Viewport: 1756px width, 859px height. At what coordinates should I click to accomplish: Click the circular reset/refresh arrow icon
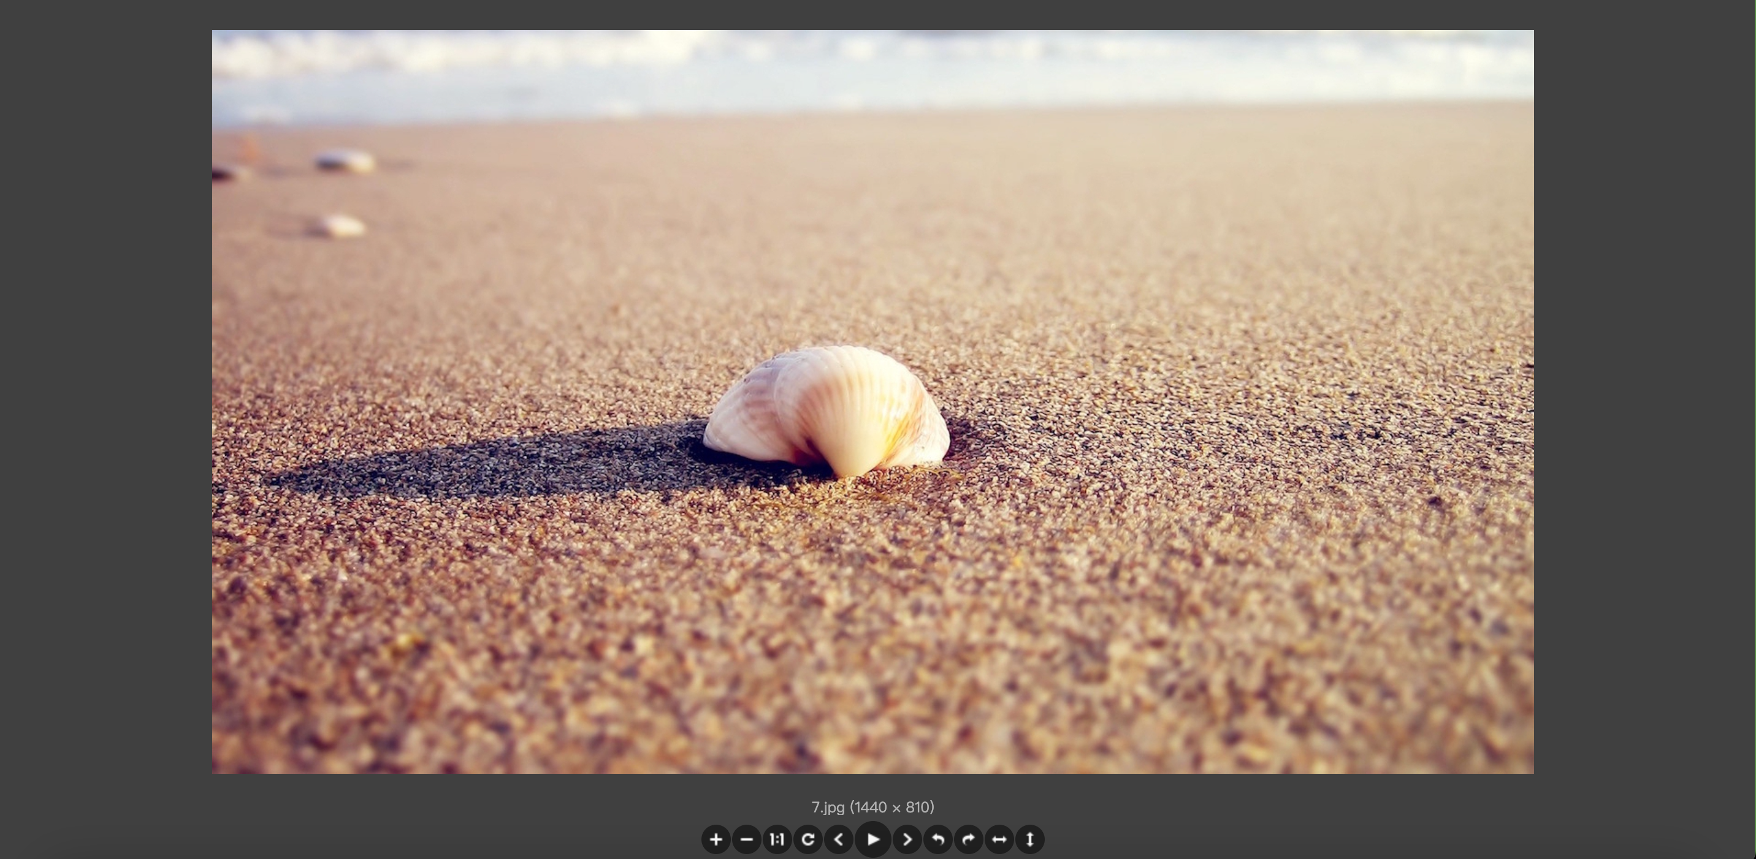[x=807, y=839]
